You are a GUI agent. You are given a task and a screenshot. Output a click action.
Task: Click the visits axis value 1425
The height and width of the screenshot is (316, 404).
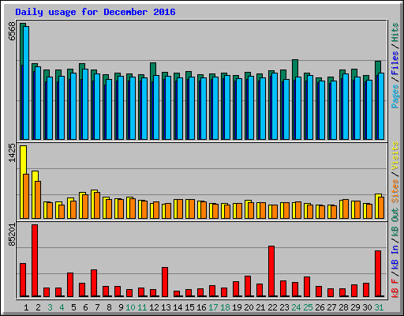click(12, 152)
